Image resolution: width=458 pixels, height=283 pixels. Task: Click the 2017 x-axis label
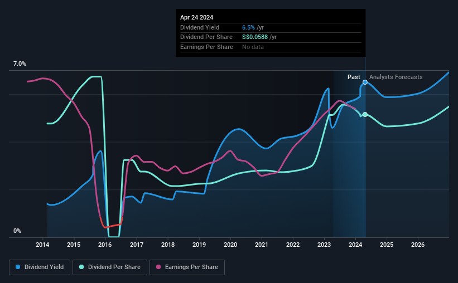pos(137,245)
